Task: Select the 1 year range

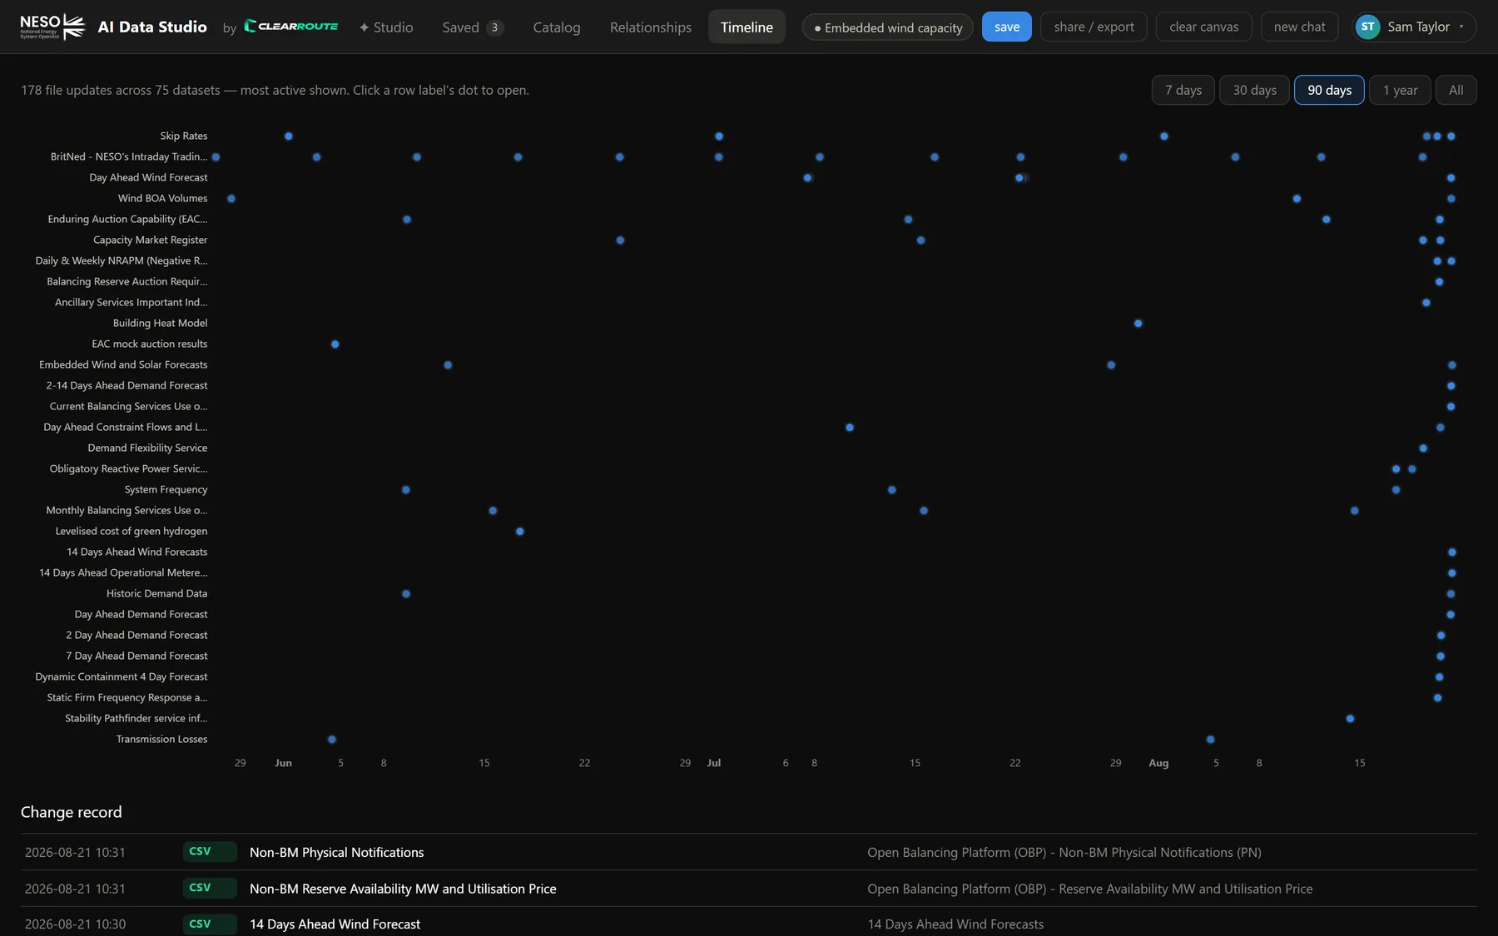Action: point(1400,90)
